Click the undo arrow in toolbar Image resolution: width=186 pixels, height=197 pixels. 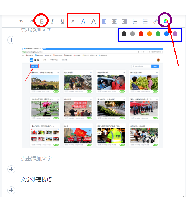tap(22, 21)
